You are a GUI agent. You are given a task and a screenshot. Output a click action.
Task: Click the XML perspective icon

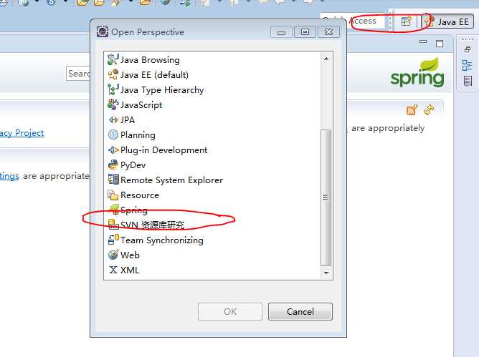[x=113, y=270]
